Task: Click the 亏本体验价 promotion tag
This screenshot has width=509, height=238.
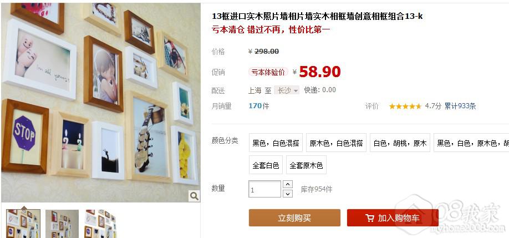Action: point(268,72)
